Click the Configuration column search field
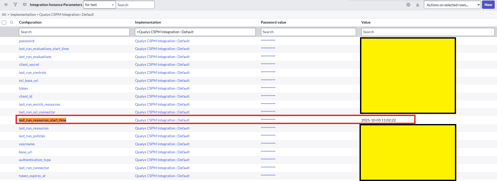The image size is (497, 181). point(74,32)
